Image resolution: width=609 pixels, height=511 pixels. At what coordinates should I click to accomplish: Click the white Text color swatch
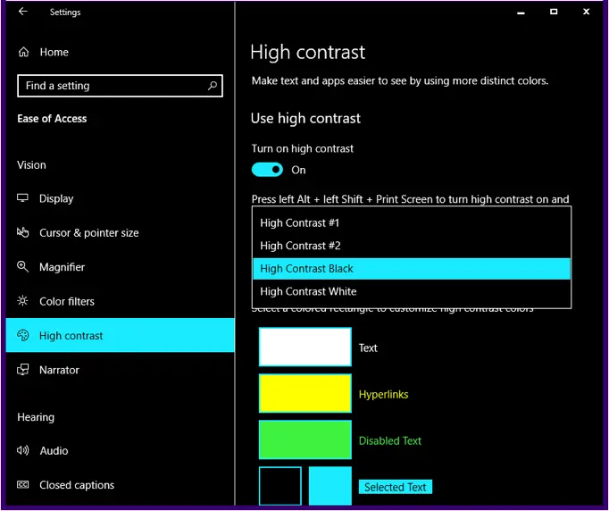(305, 347)
